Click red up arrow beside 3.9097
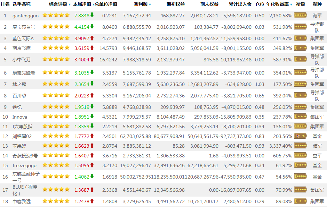Screen dimensions: 327x207 92,38
